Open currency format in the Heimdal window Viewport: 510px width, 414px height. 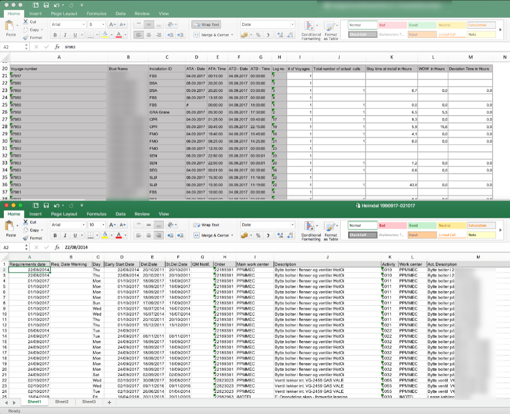(244, 235)
